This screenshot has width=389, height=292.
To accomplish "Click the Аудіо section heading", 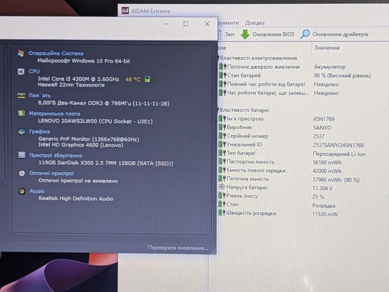I will [x=37, y=191].
